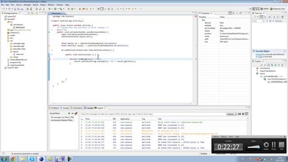Add a new LogCat filter with plus icon
Image resolution: width=288 pixels, height=162 pixels.
(69, 113)
